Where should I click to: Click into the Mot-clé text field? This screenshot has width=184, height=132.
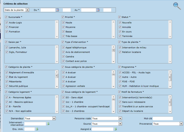tap(163, 118)
